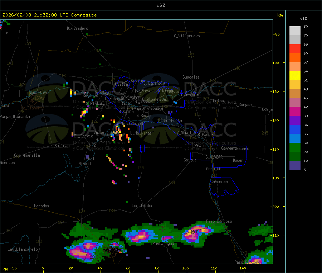The height and width of the screenshot is (273, 322).
Task: Click the Lag.Llancanelo location label
Action: [23, 249]
